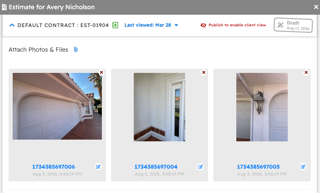This screenshot has height=193, width=320.
Task: Expand the Last viewed: Mar 28 history
Action: pos(148,25)
